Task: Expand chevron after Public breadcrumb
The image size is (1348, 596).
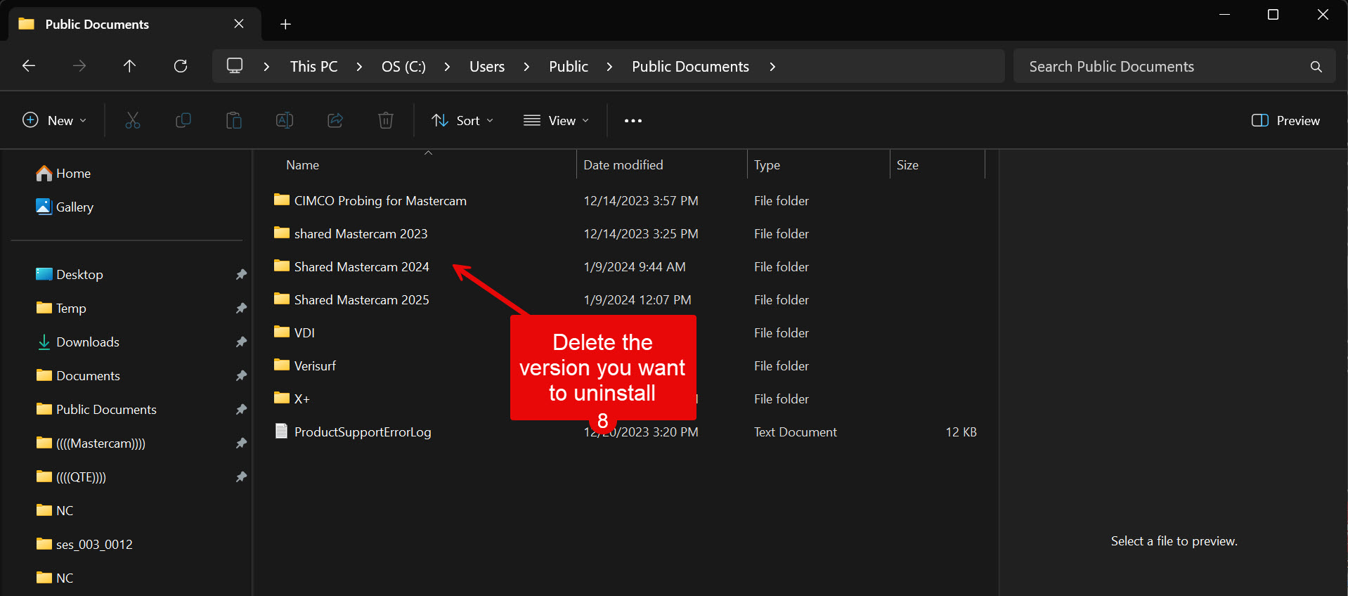Action: pos(609,67)
